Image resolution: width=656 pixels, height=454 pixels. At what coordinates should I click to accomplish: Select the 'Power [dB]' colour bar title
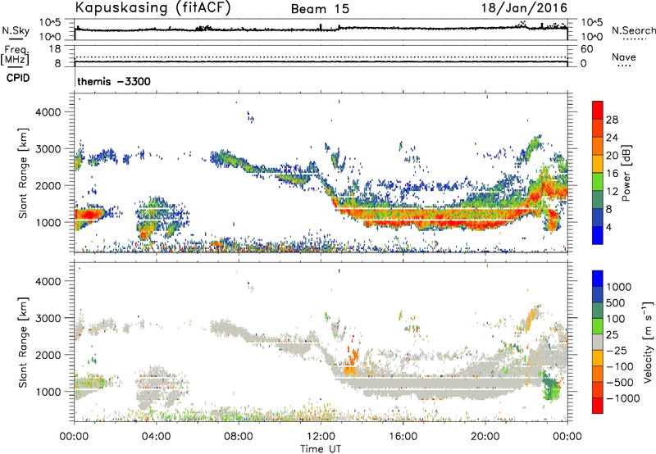(626, 173)
